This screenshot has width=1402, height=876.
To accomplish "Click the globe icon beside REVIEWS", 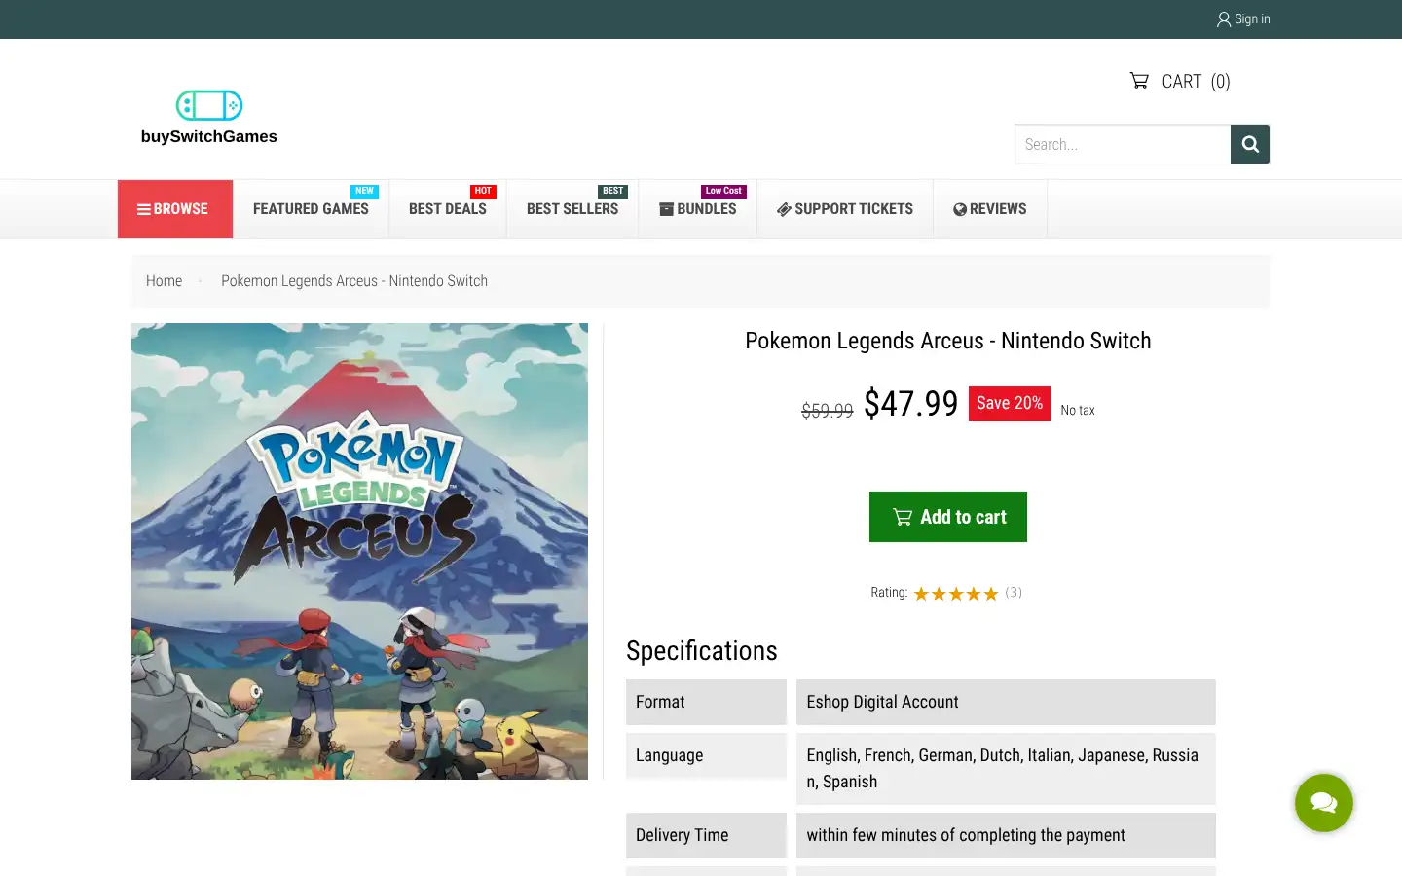I will click(x=960, y=209).
